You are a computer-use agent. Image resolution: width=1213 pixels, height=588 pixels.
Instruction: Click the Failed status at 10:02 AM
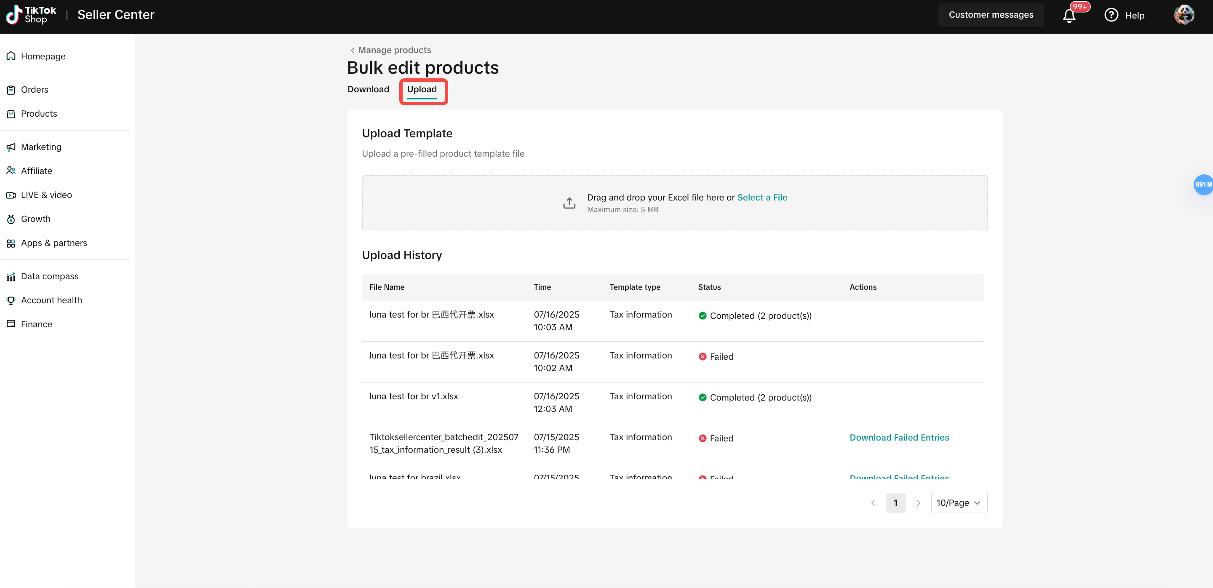(x=716, y=356)
